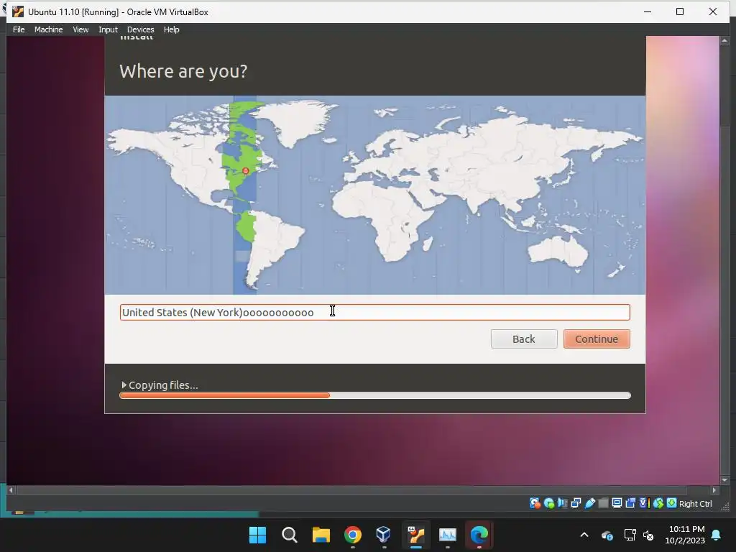Viewport: 736px width, 552px height.
Task: Click the VirtualBox window title bar icon
Action: tap(18, 11)
